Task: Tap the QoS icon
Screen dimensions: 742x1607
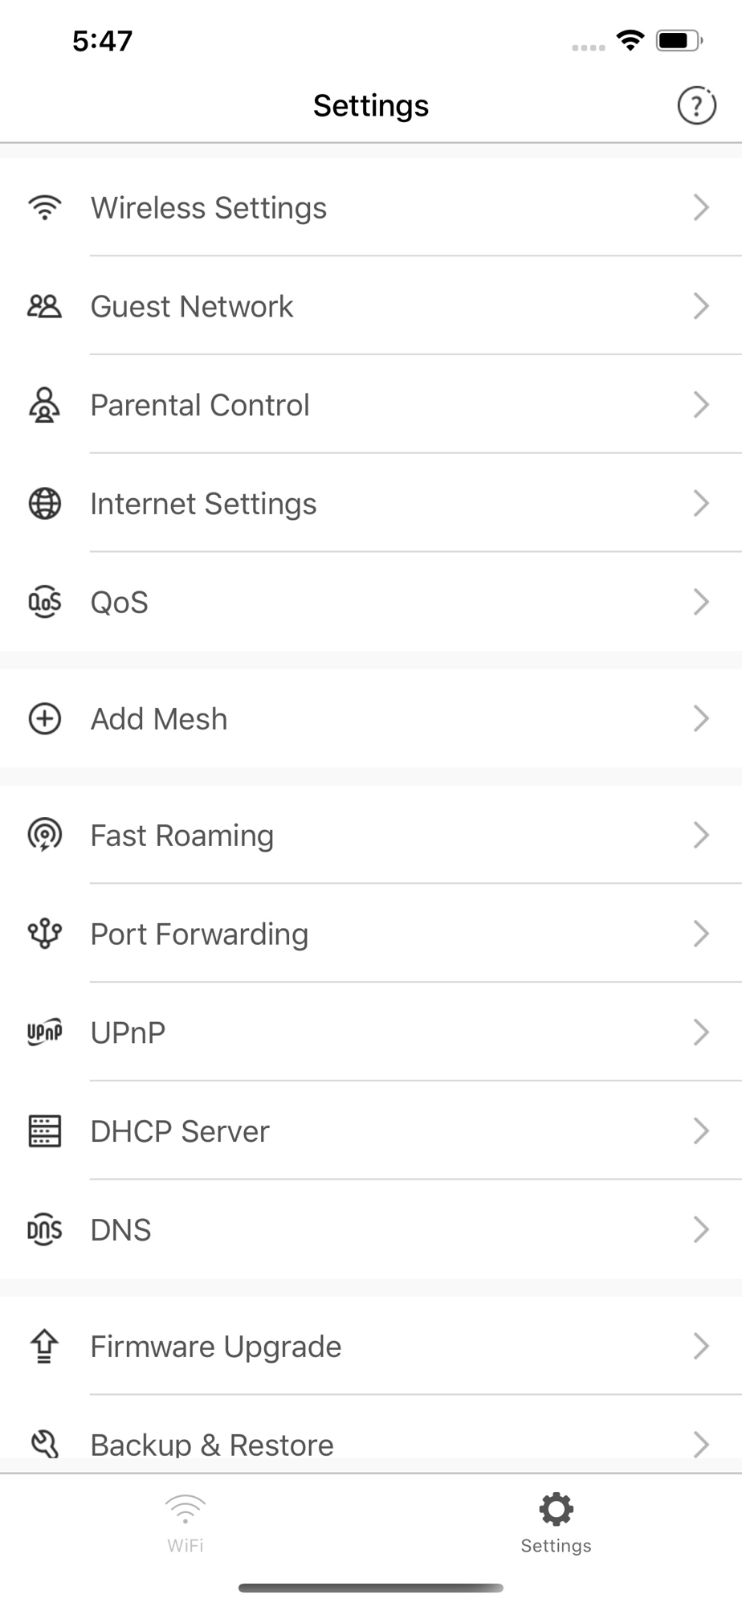Action: 45,602
